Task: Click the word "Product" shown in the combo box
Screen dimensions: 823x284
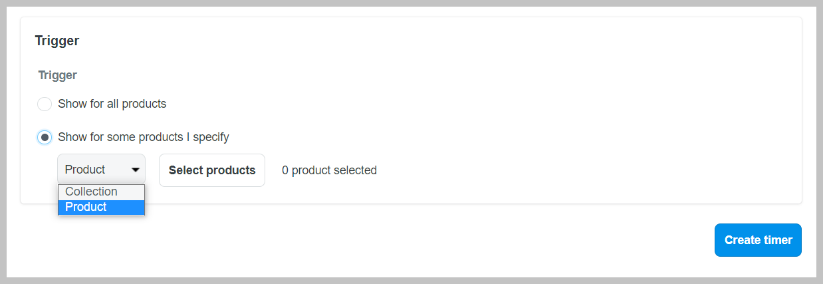Action: (85, 170)
